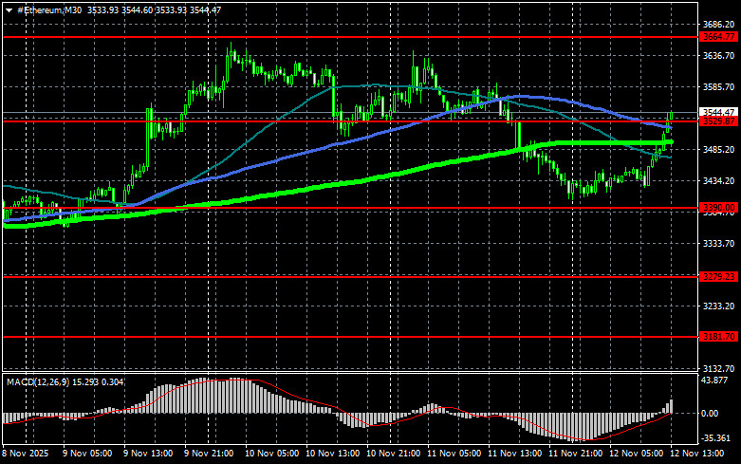This screenshot has height=464, width=741.
Task: Click the 9 Nov 05:00 time label
Action: click(87, 454)
